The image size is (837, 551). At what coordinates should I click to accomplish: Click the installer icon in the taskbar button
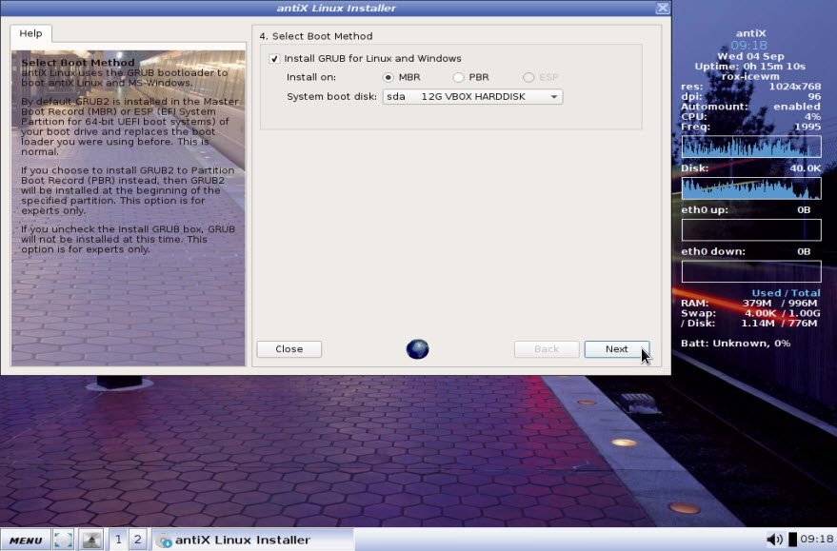click(x=164, y=541)
